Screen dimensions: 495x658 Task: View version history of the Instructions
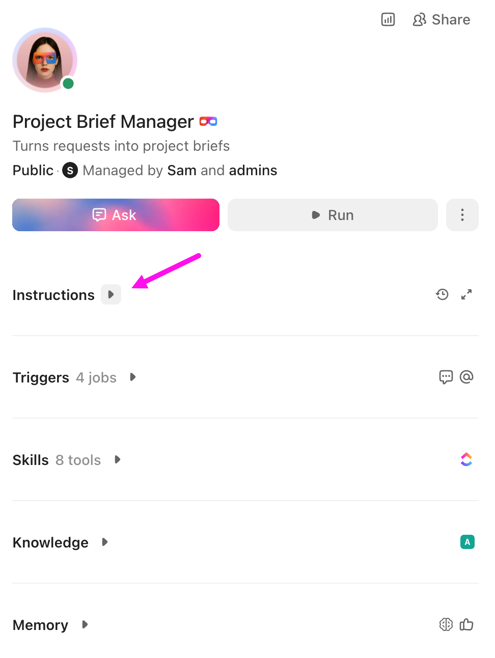(x=442, y=294)
